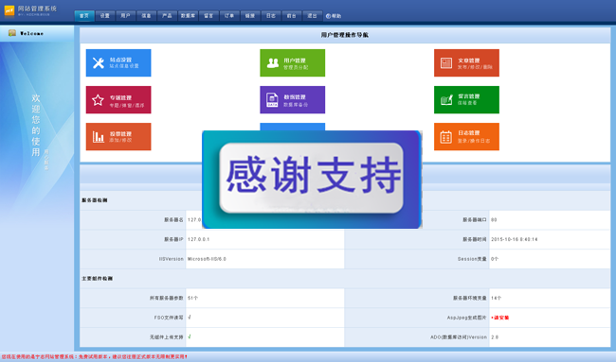
Task: Open the purple 数据管理 data file tile
Action: (x=292, y=99)
